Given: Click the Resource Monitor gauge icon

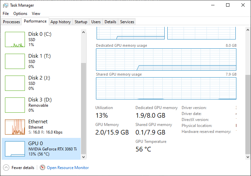Looking at the screenshot, I should coord(42,168).
